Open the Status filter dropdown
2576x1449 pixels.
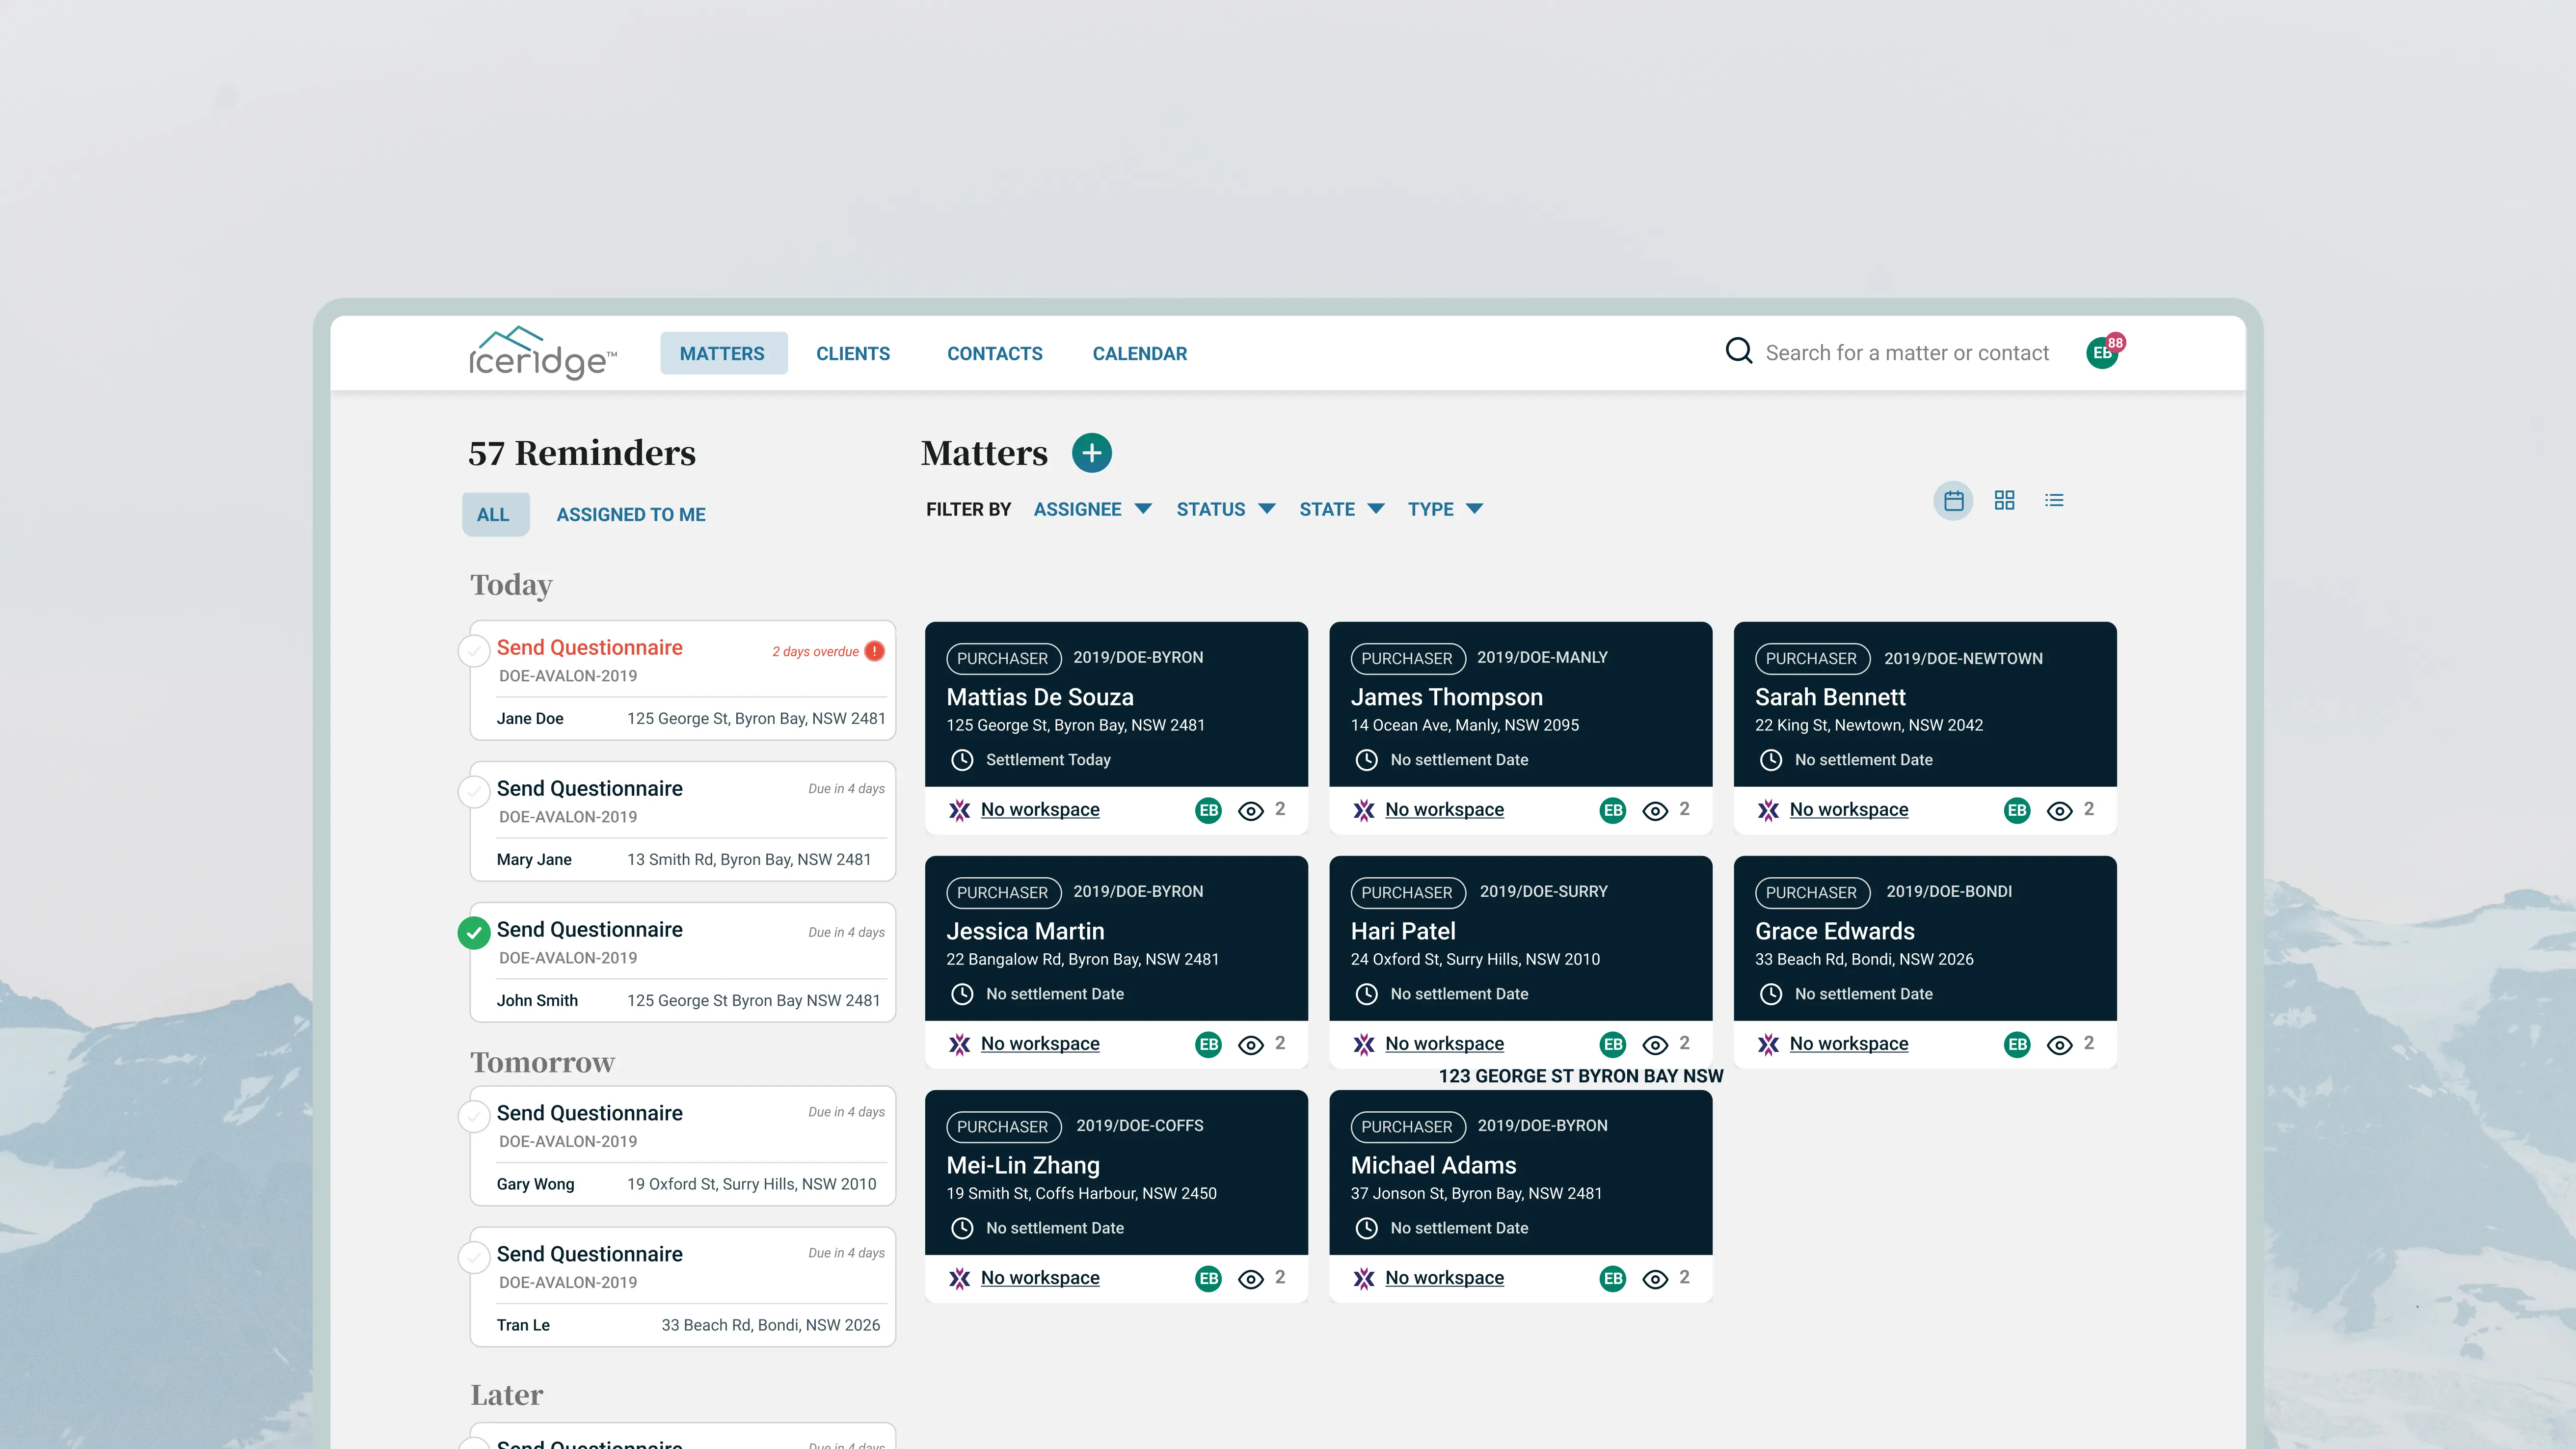coord(1225,509)
